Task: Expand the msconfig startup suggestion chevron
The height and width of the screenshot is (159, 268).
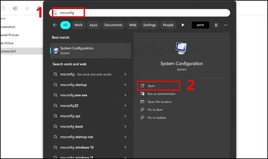Action: point(125,85)
